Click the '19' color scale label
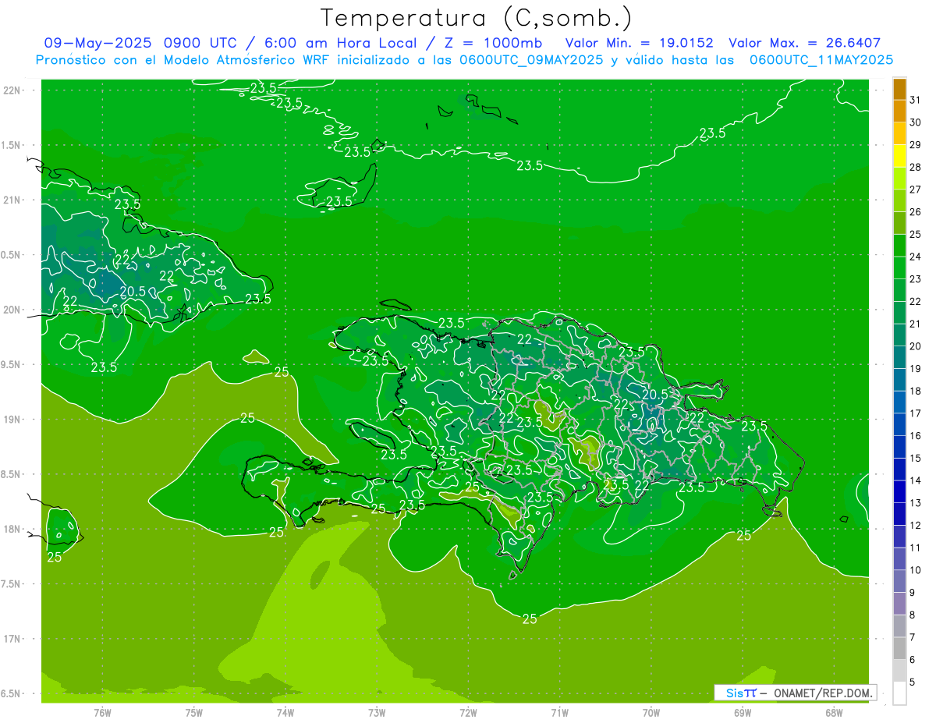The height and width of the screenshot is (723, 936). (916, 368)
